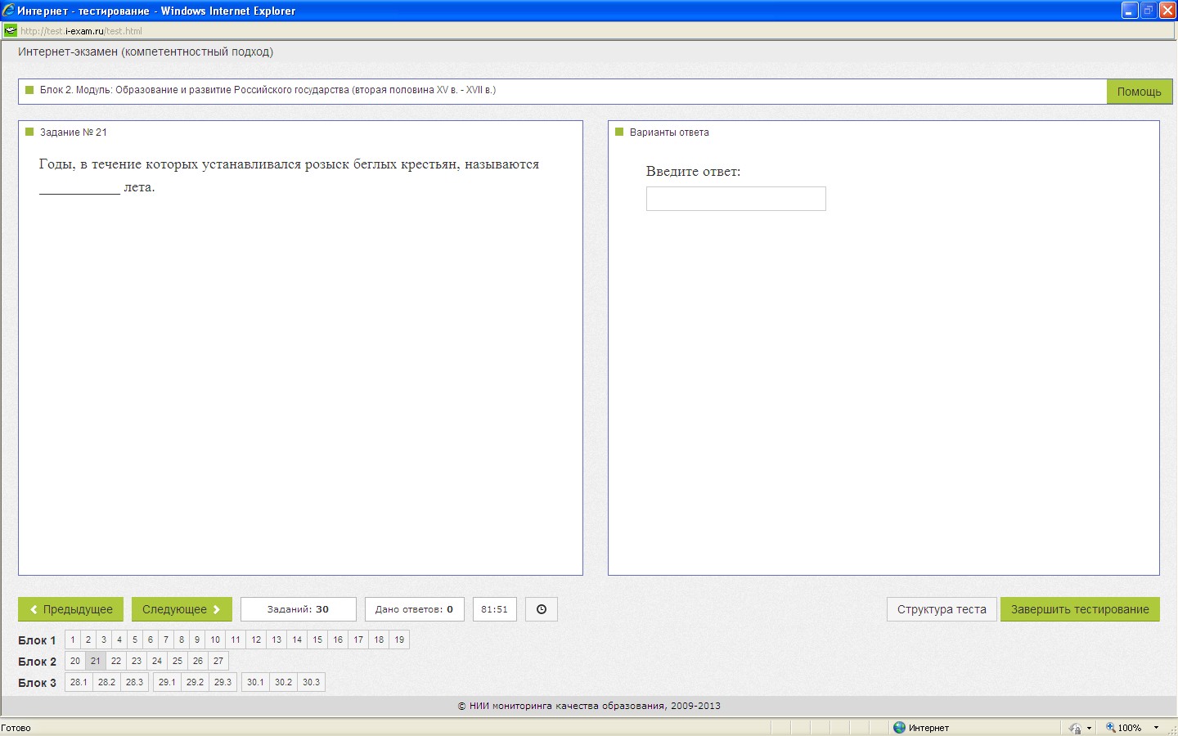Select question 6 in Блок 1
The width and height of the screenshot is (1178, 736).
coord(151,640)
